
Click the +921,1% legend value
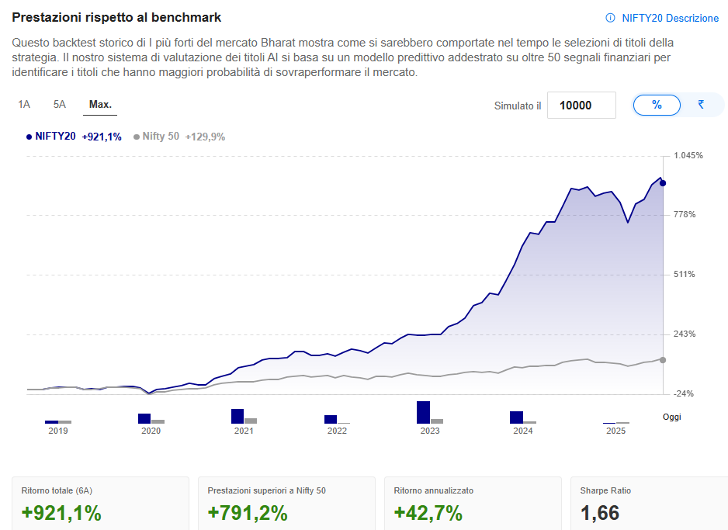(x=102, y=137)
